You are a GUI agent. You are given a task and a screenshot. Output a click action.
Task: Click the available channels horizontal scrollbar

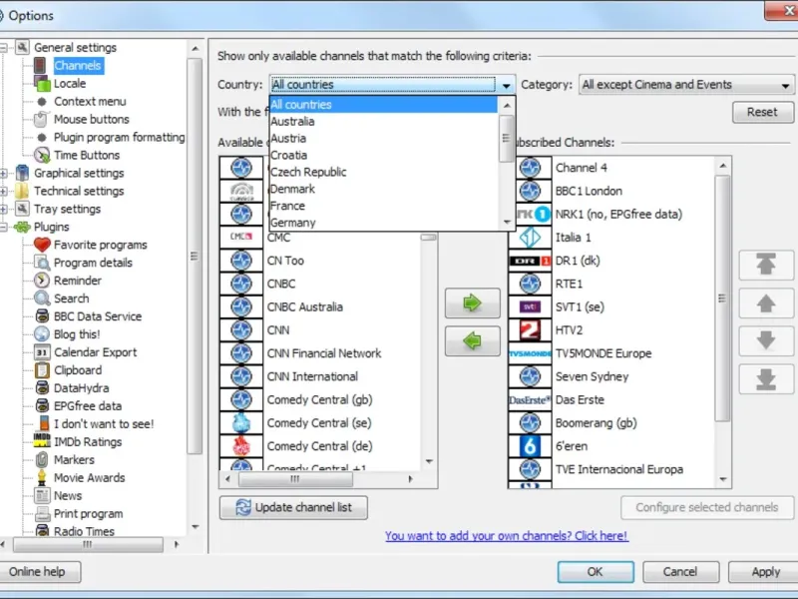coord(295,479)
